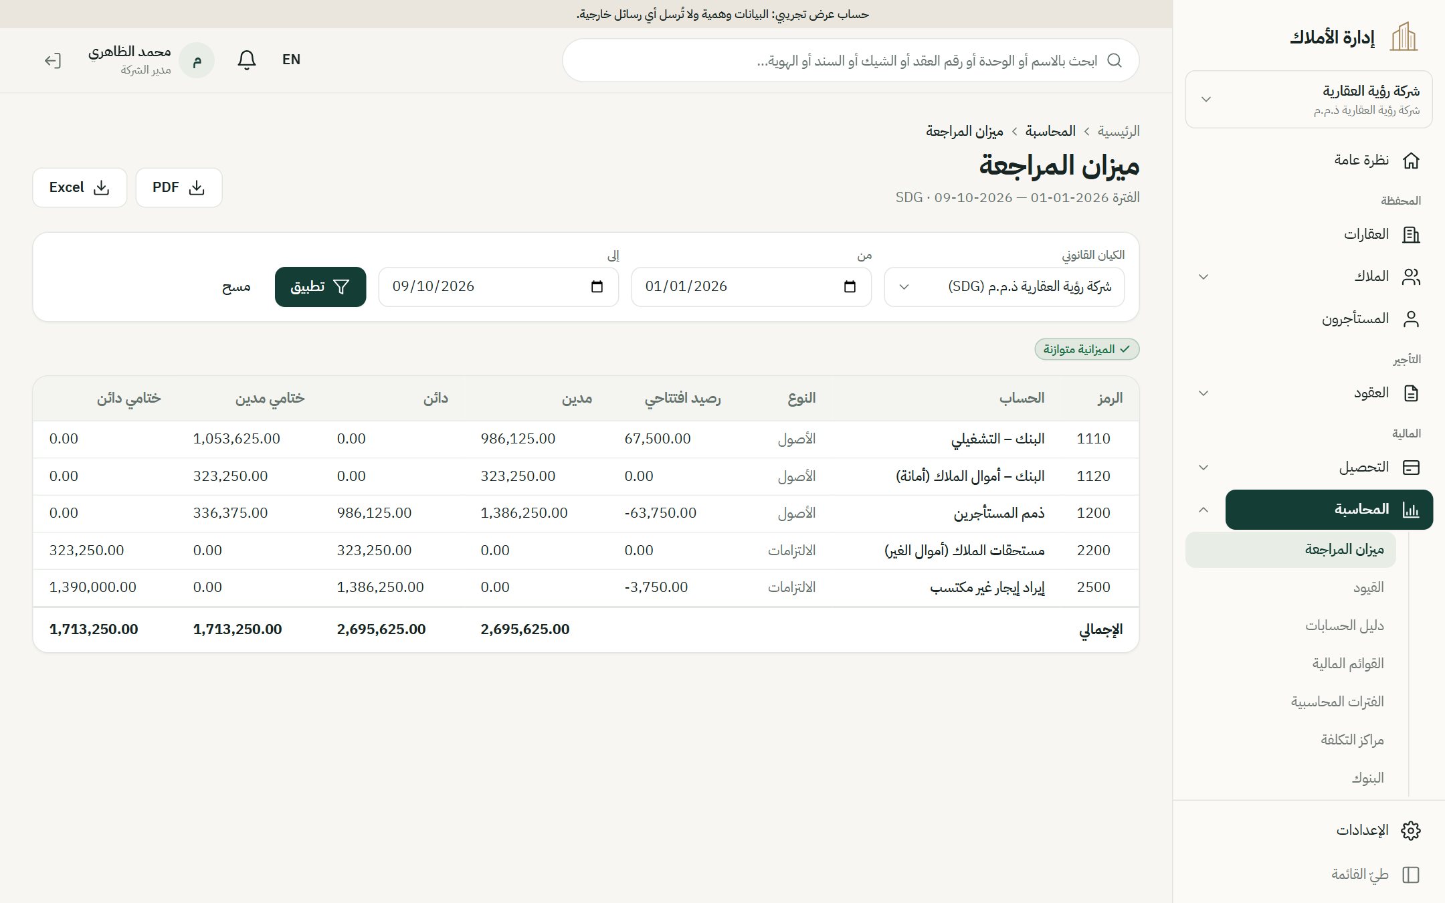Open مراكز التكلفة submenu item

(1290, 740)
